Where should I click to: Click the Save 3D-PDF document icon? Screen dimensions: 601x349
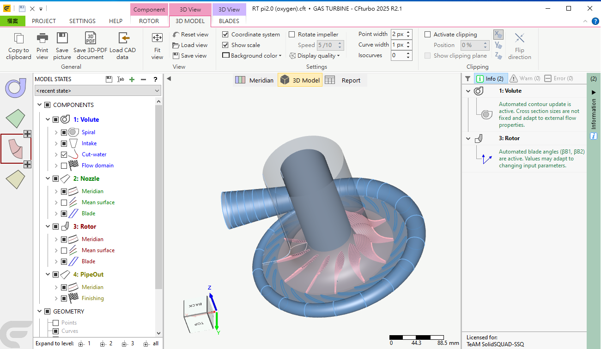(x=90, y=39)
